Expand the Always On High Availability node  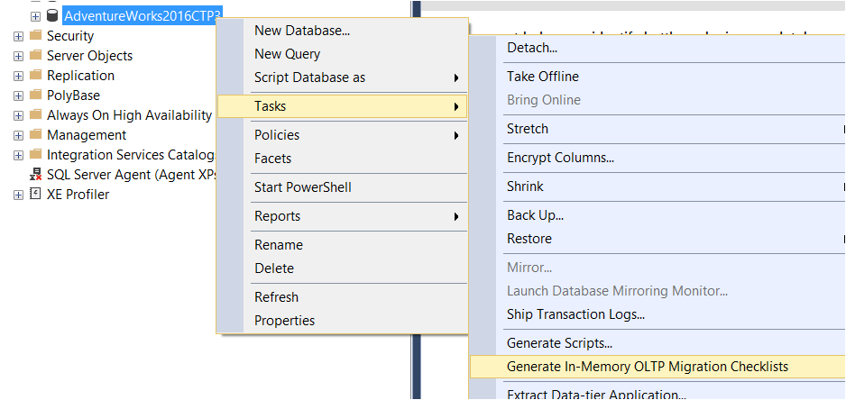pyautogui.click(x=18, y=115)
